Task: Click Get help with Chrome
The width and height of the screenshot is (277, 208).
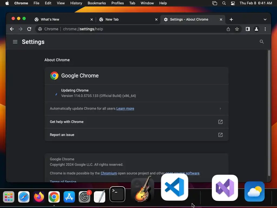Action: tap(137, 122)
